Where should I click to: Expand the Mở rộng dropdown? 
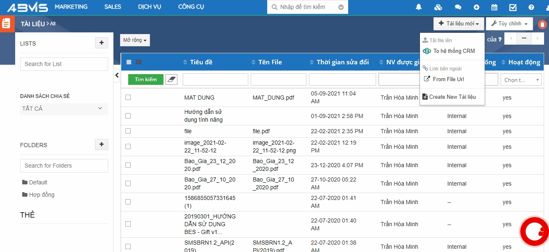tap(135, 40)
